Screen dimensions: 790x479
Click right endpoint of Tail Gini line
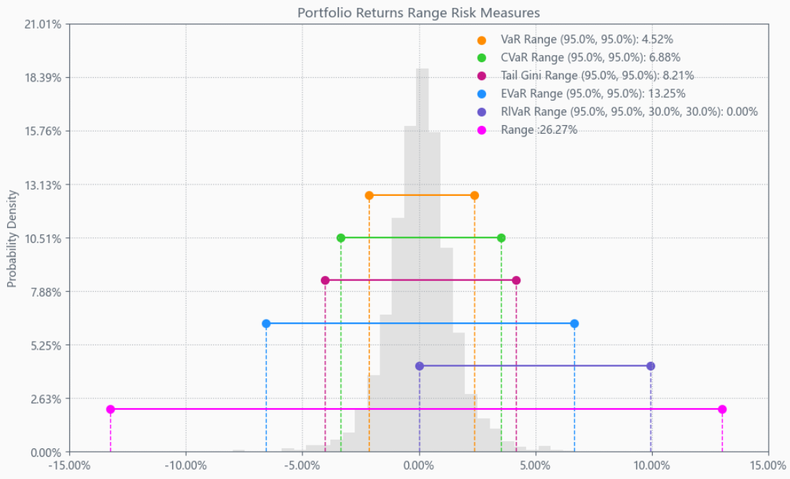pos(516,280)
